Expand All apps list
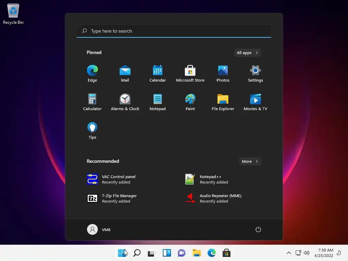348x261 pixels. click(x=247, y=53)
